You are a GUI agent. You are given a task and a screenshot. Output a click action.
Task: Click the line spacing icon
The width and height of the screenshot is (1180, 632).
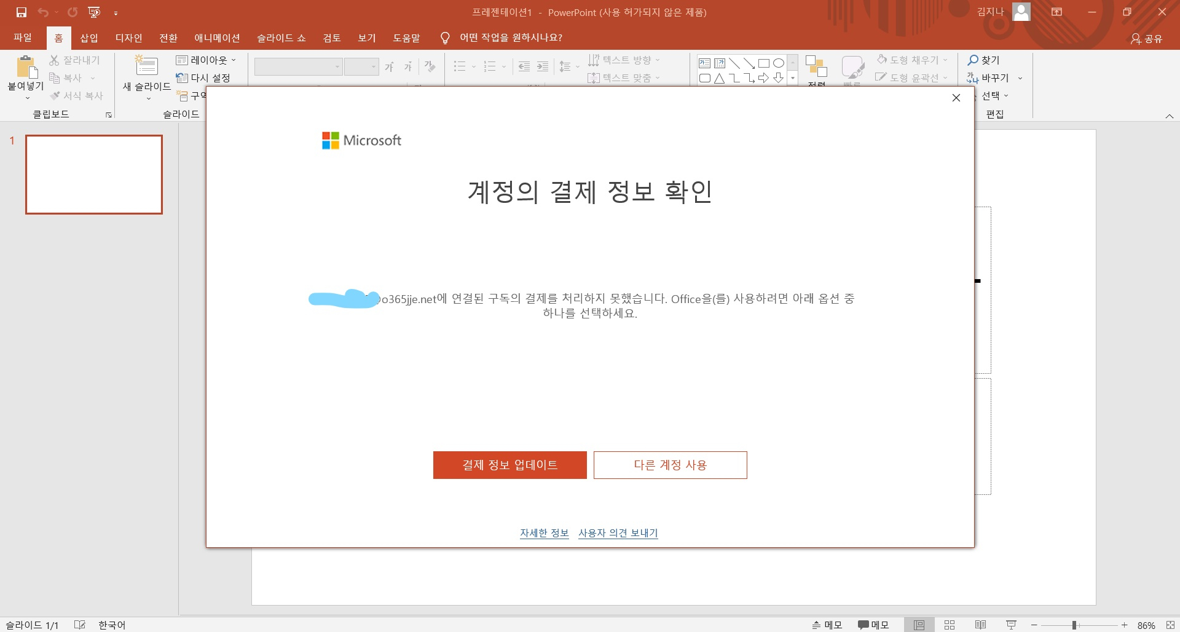565,66
